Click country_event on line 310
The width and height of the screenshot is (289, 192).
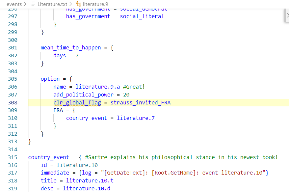tap(87, 118)
